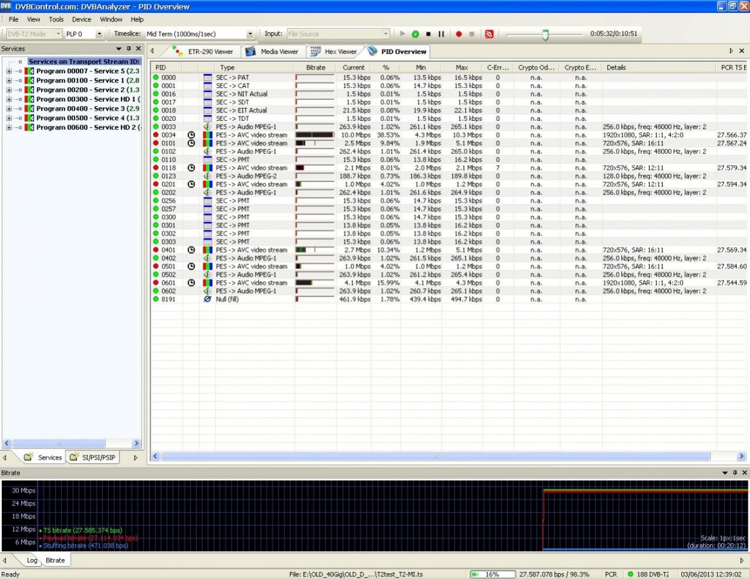The height and width of the screenshot is (579, 750).
Task: Sort by the Bitrate column header
Action: (315, 68)
